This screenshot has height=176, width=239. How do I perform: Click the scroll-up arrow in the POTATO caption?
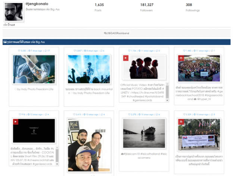point(167,84)
